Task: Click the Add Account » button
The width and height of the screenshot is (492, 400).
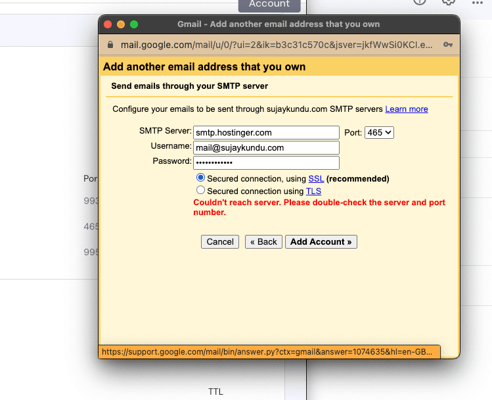Action: tap(321, 241)
